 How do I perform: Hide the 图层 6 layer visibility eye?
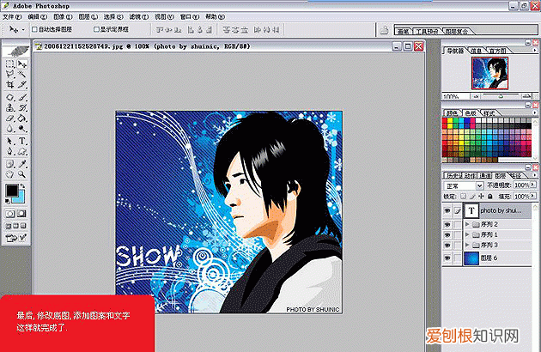coord(448,258)
